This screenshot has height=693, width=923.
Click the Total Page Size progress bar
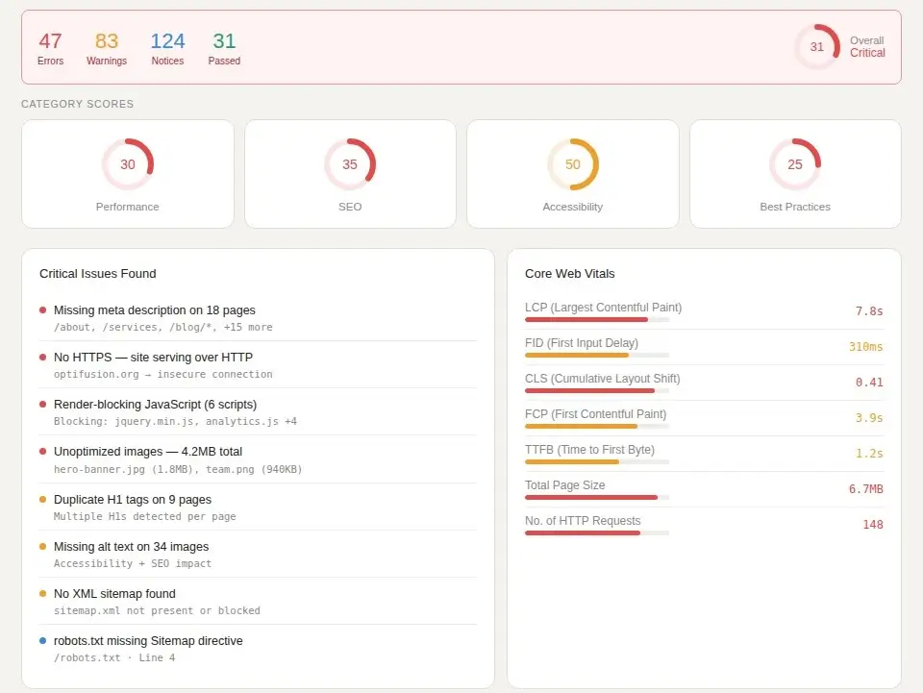point(597,497)
